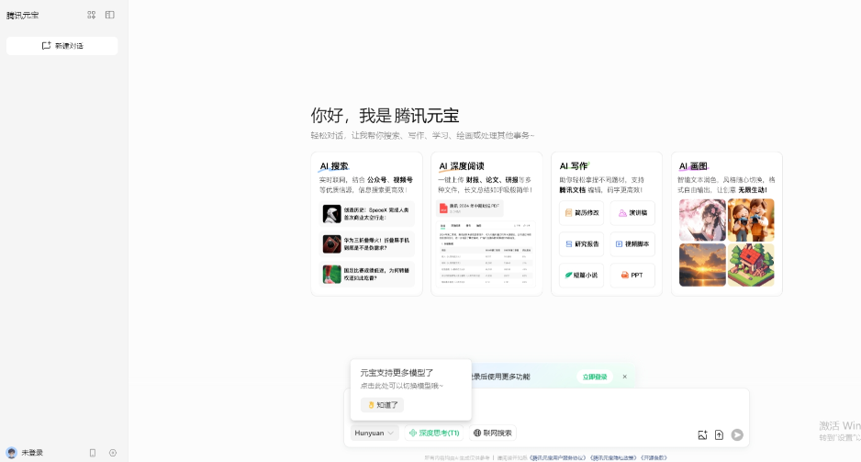Viewport: 861px width, 462px height.
Task: Open the anime girl cherry blossom image
Action: point(702,220)
